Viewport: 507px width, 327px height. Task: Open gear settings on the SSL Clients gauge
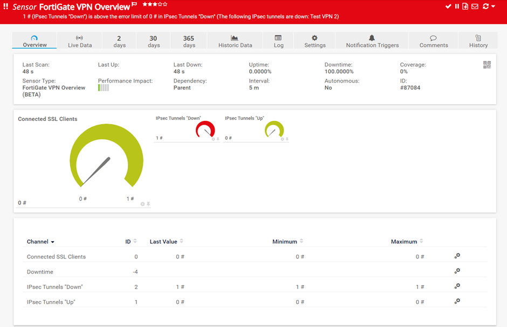[142, 203]
